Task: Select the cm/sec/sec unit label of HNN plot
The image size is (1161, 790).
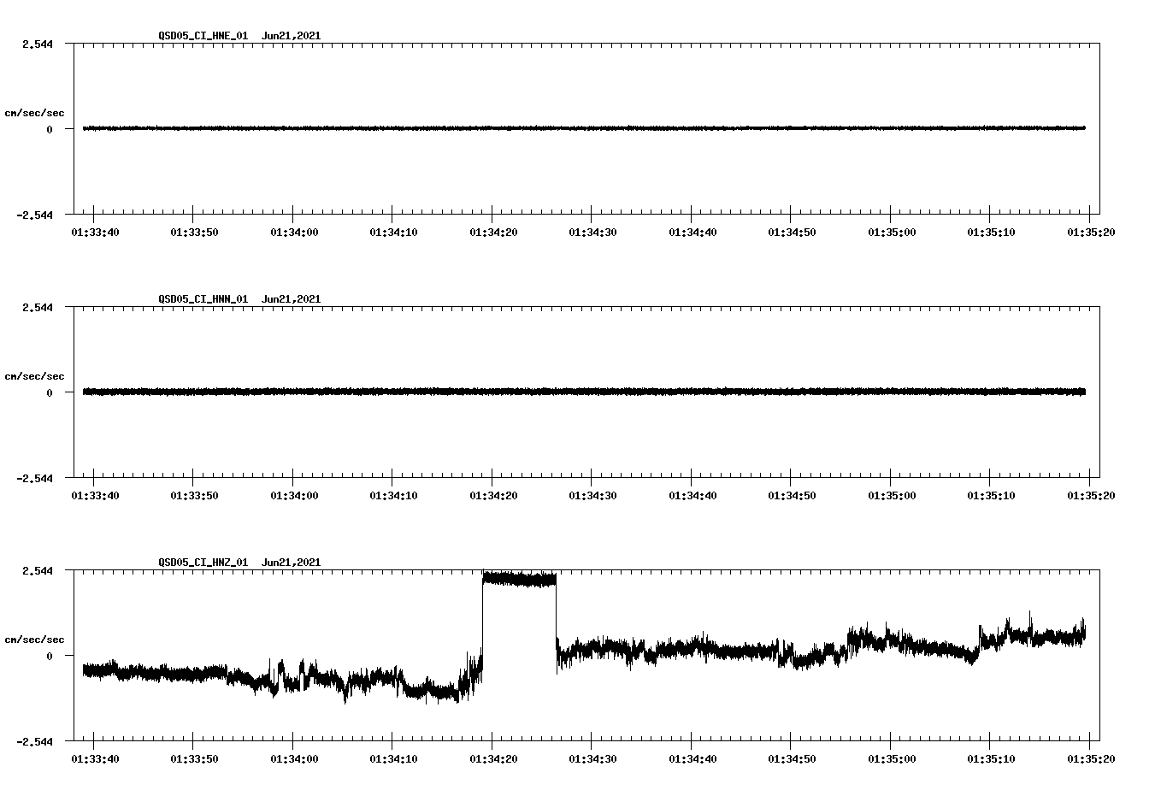Action: [x=34, y=376]
